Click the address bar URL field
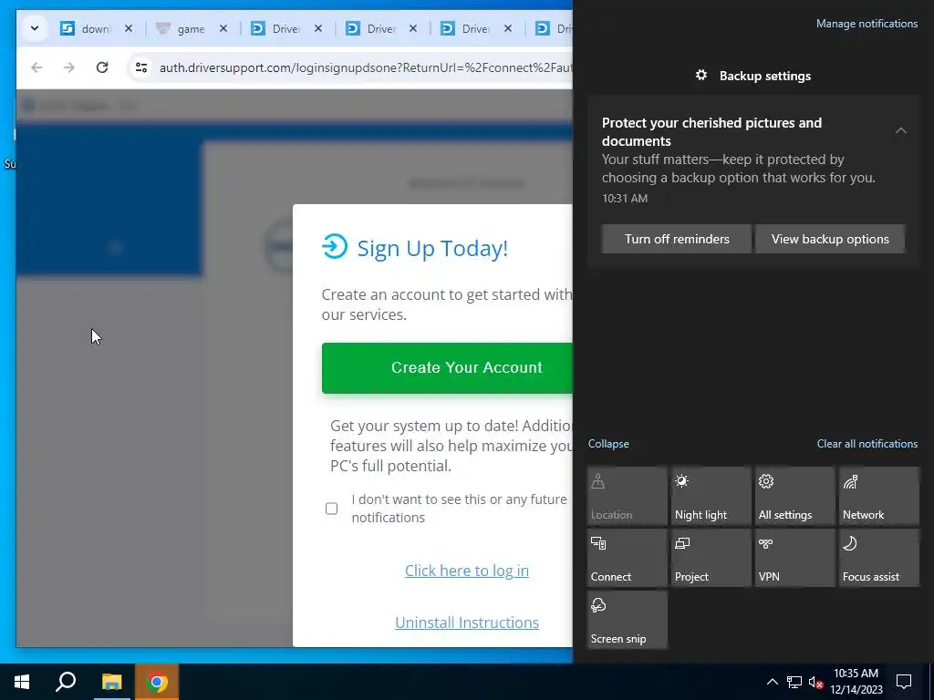 click(x=365, y=67)
